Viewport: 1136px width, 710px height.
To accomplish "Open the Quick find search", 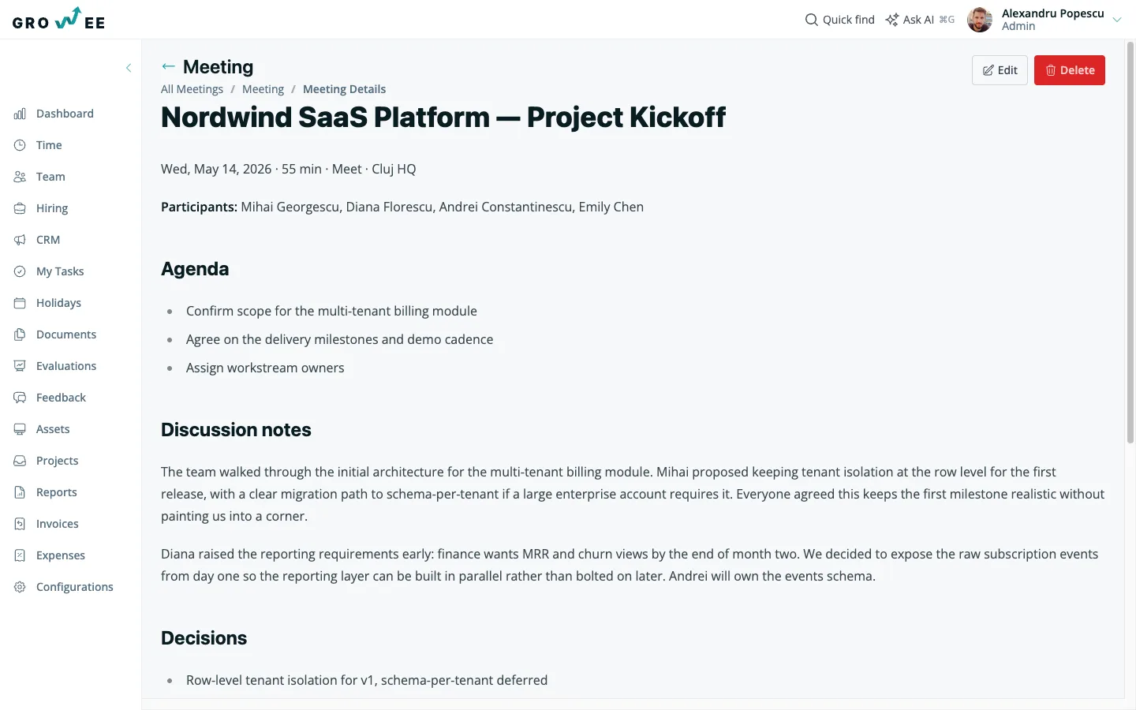I will (839, 20).
